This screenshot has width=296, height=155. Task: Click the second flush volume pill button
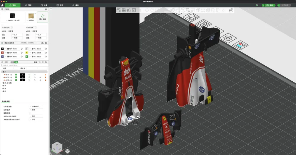tap(31, 43)
